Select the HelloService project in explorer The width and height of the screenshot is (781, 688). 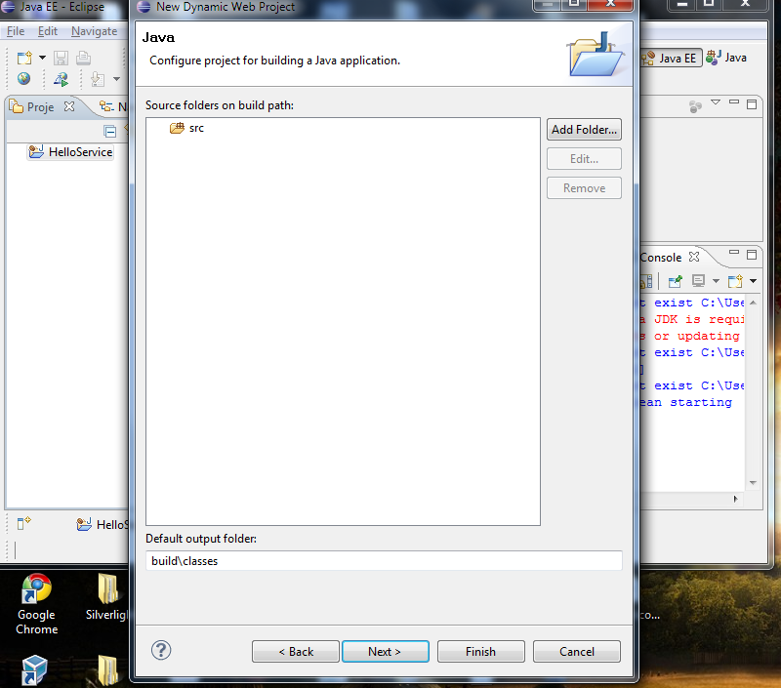(x=70, y=152)
